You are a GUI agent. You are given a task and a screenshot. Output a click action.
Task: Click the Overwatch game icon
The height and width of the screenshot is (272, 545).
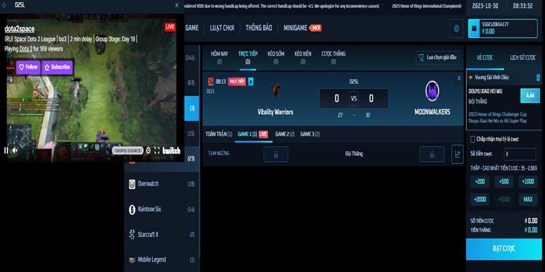(132, 184)
